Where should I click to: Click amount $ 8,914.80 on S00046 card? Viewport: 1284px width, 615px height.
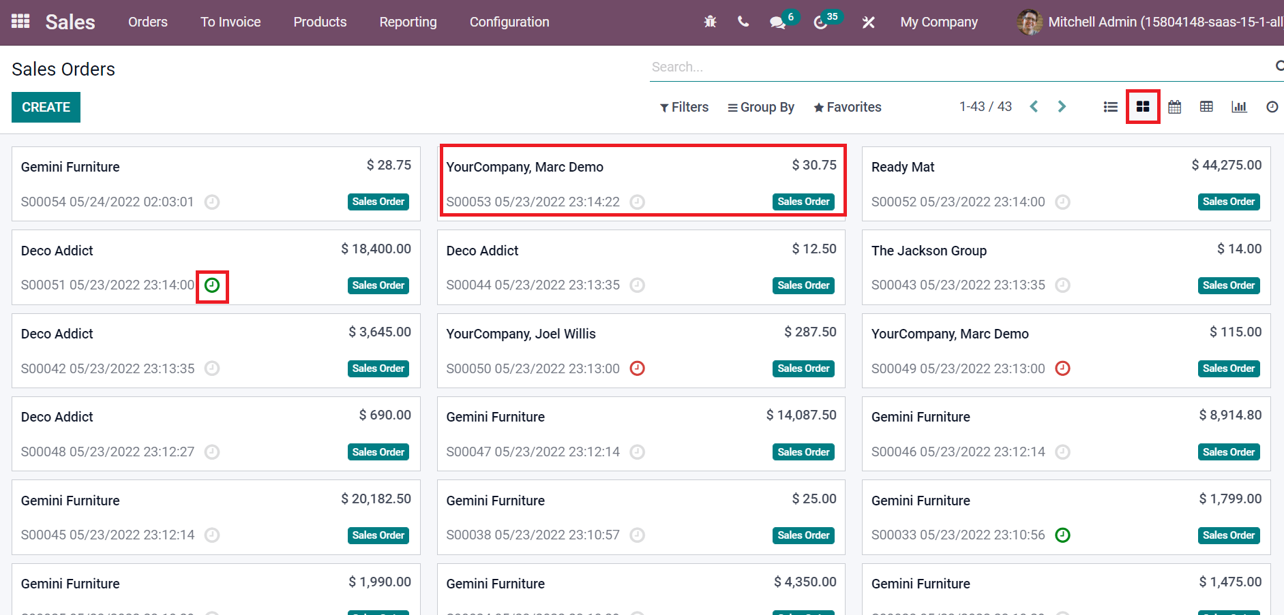[x=1230, y=415]
